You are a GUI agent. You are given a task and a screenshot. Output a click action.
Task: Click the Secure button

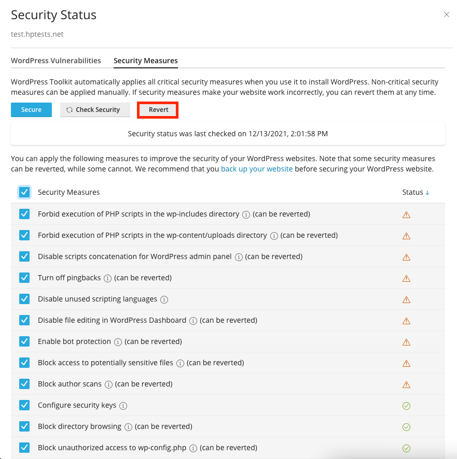(x=31, y=109)
